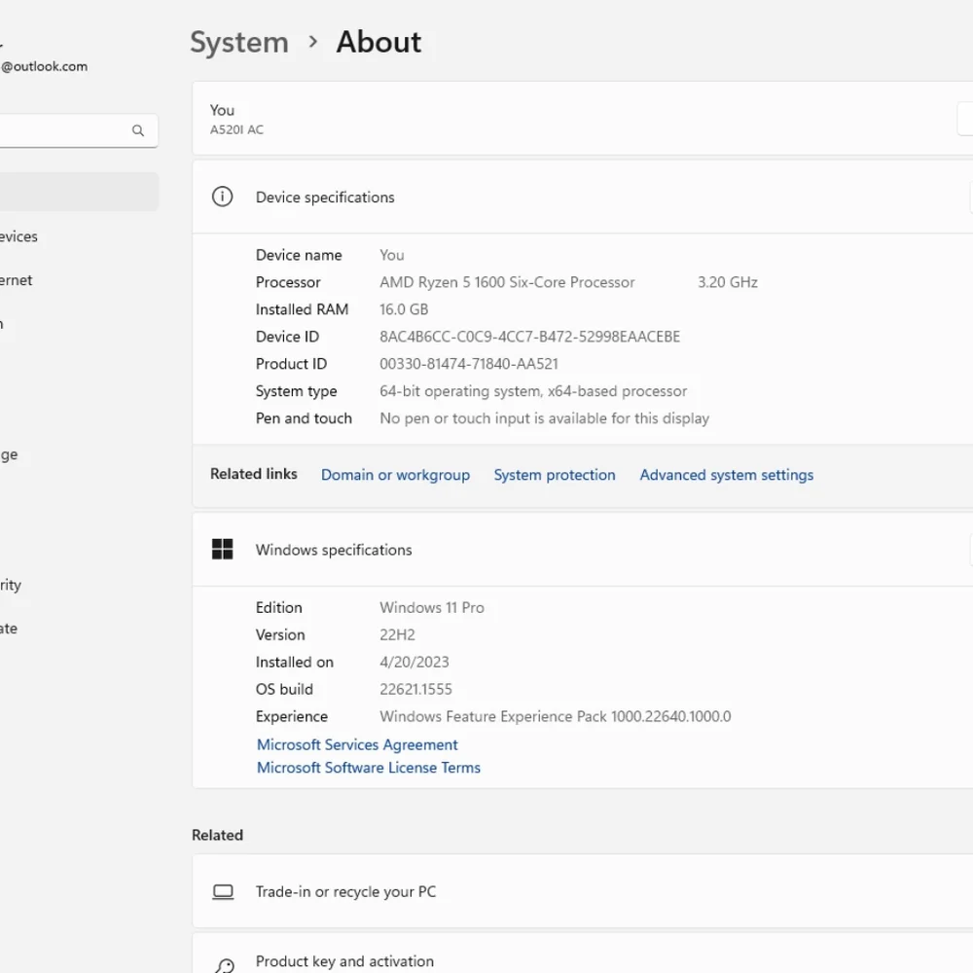
Task: Click the search magnifier icon
Action: click(x=138, y=130)
